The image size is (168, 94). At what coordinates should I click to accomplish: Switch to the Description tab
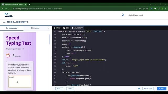[12, 28]
